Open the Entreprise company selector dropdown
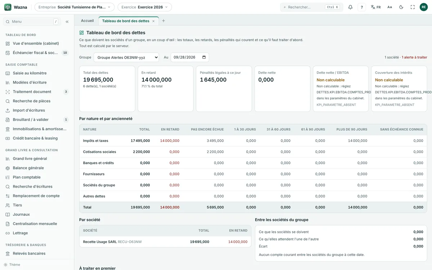 [x=75, y=7]
